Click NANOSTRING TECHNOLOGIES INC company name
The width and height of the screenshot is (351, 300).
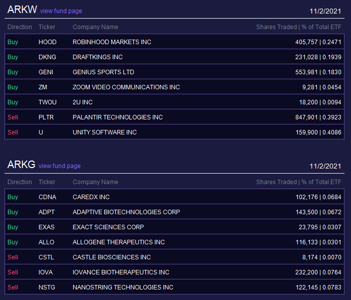click(123, 287)
